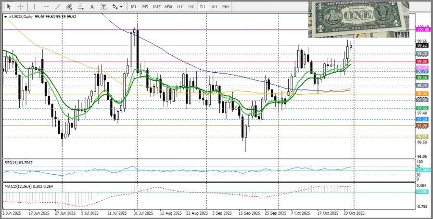The image size is (433, 219).
Task: Choose the equidistant channel tool
Action: [69, 7]
